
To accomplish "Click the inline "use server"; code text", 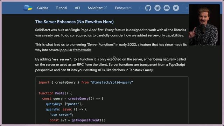I will 62,59.
